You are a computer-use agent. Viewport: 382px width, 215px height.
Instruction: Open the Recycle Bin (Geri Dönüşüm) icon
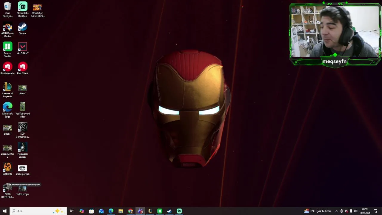coord(7,10)
